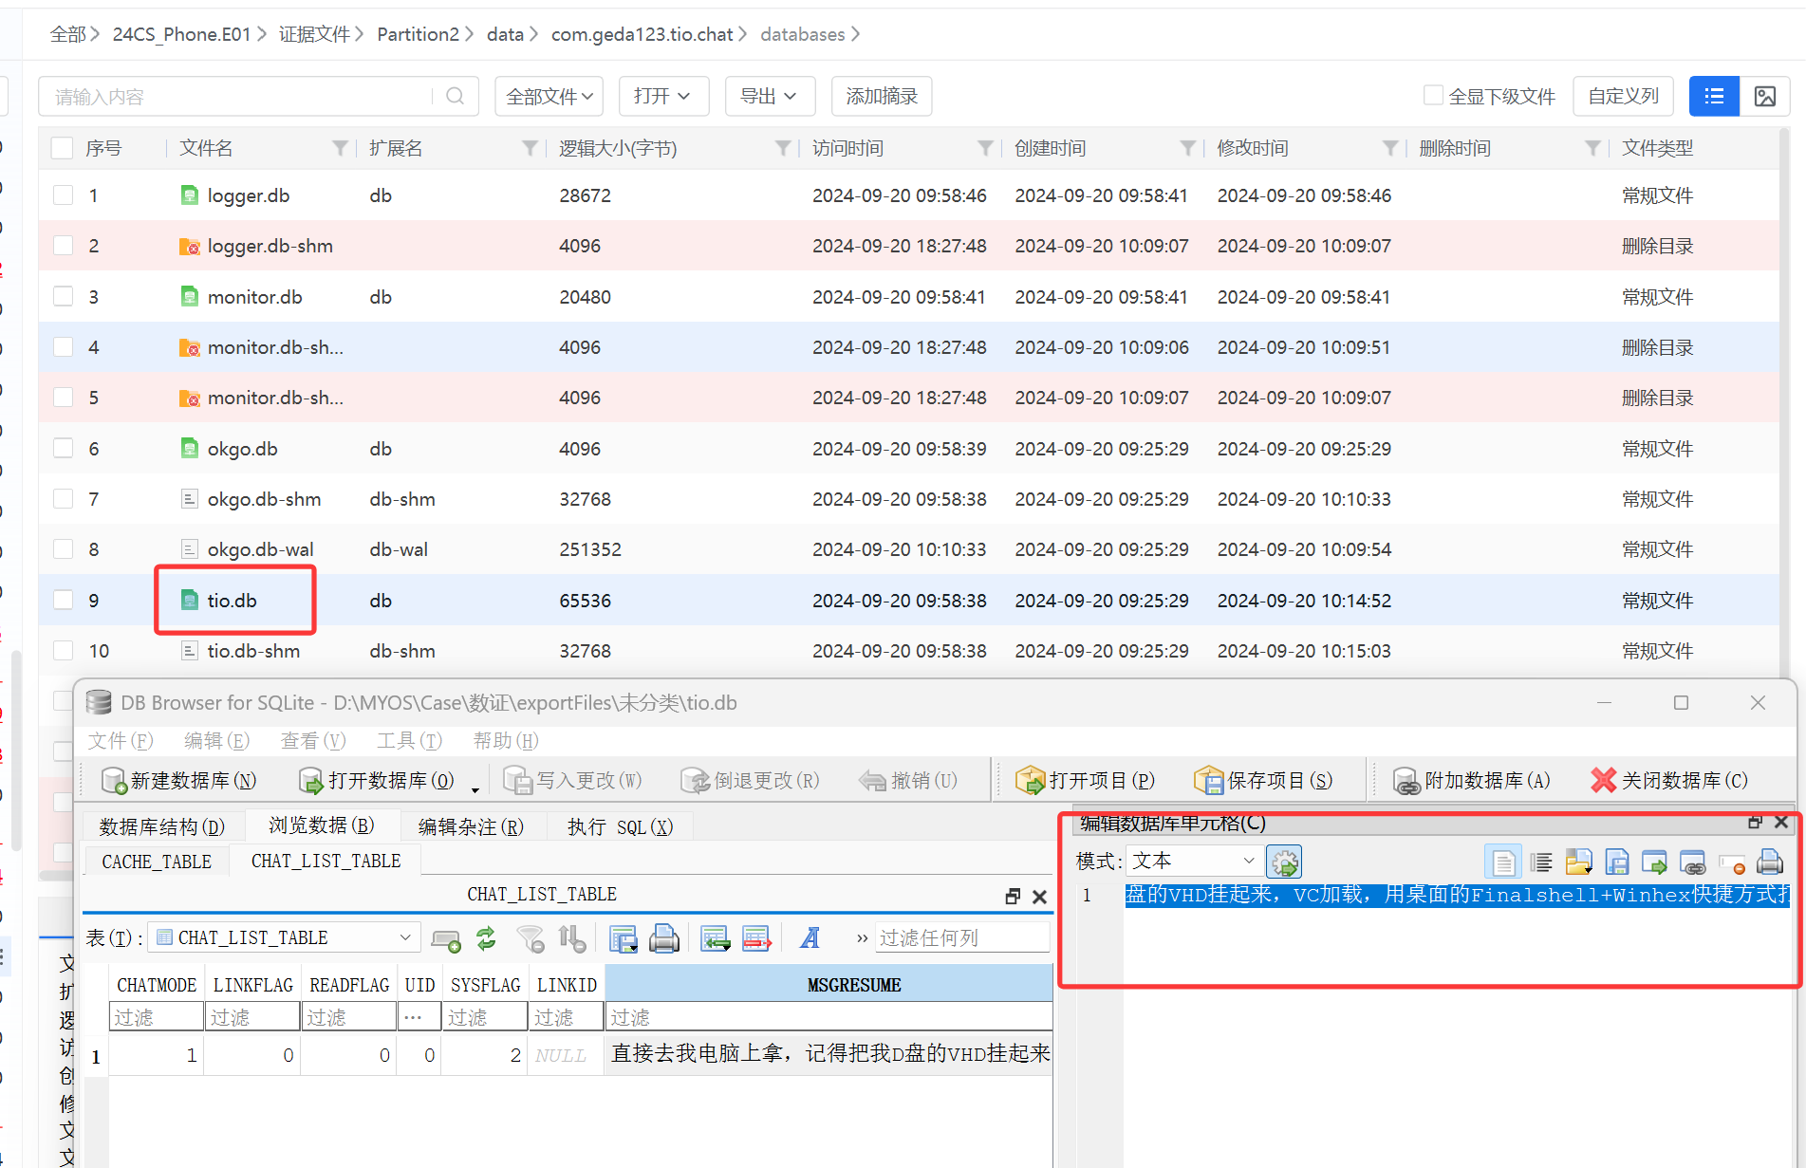Click the print icon in the cell editor
This screenshot has width=1806, height=1168.
1770,862
